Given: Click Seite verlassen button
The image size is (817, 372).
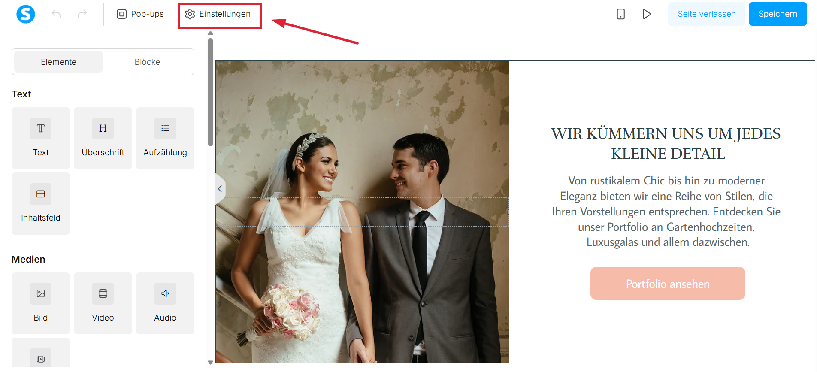Looking at the screenshot, I should pos(706,14).
